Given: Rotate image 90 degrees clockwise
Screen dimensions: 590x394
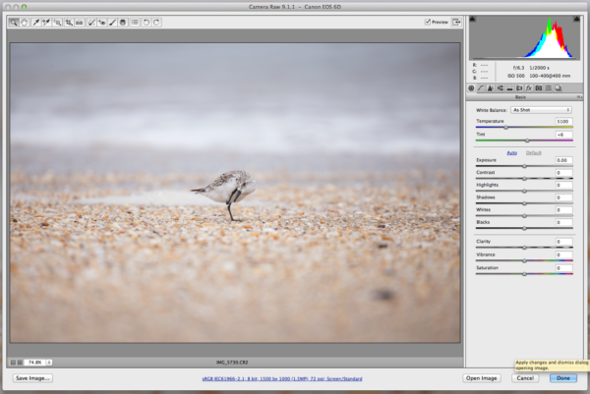Looking at the screenshot, I should tap(157, 22).
